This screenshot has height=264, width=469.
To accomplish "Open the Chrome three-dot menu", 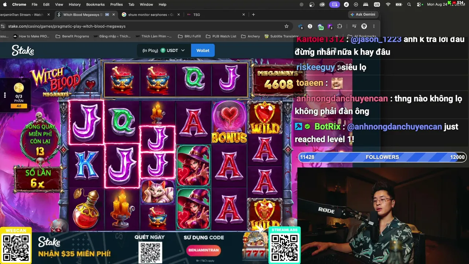I will (x=374, y=26).
